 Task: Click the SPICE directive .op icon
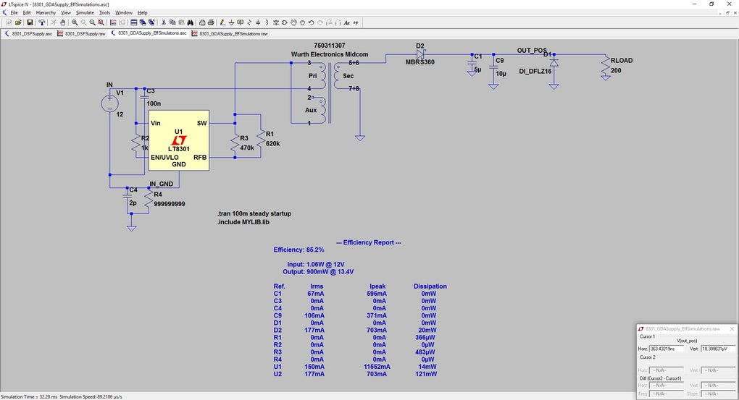[x=356, y=22]
